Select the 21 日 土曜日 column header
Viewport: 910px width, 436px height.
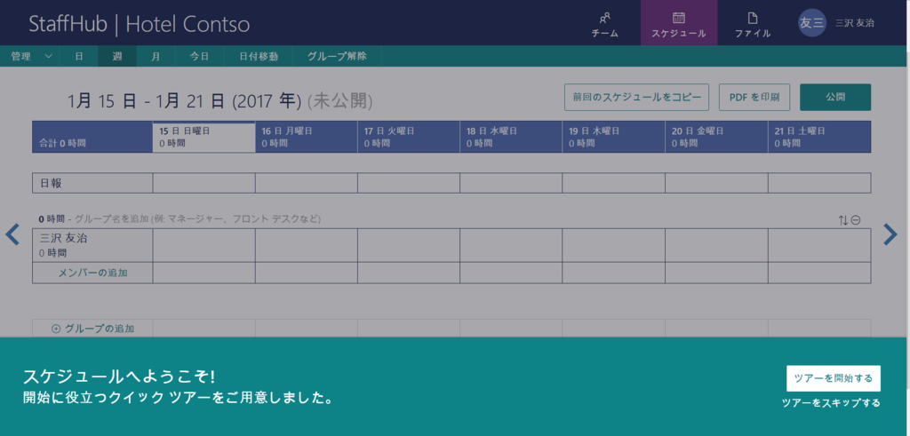[819, 138]
